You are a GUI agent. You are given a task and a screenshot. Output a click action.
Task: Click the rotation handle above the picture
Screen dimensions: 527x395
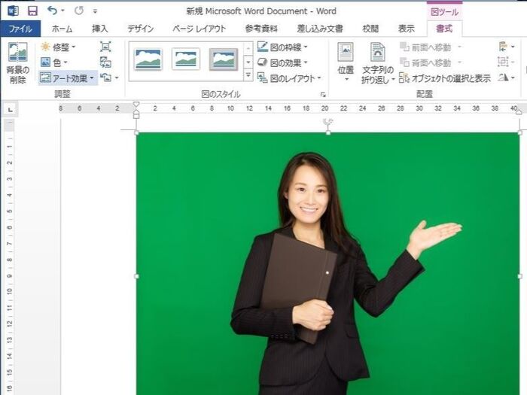pos(327,120)
